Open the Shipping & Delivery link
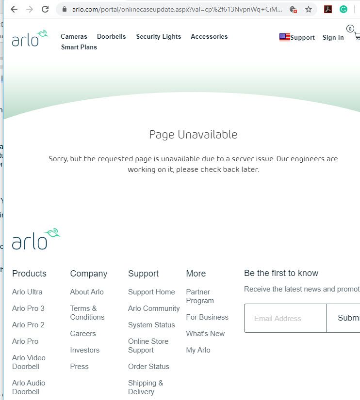 [x=146, y=387]
